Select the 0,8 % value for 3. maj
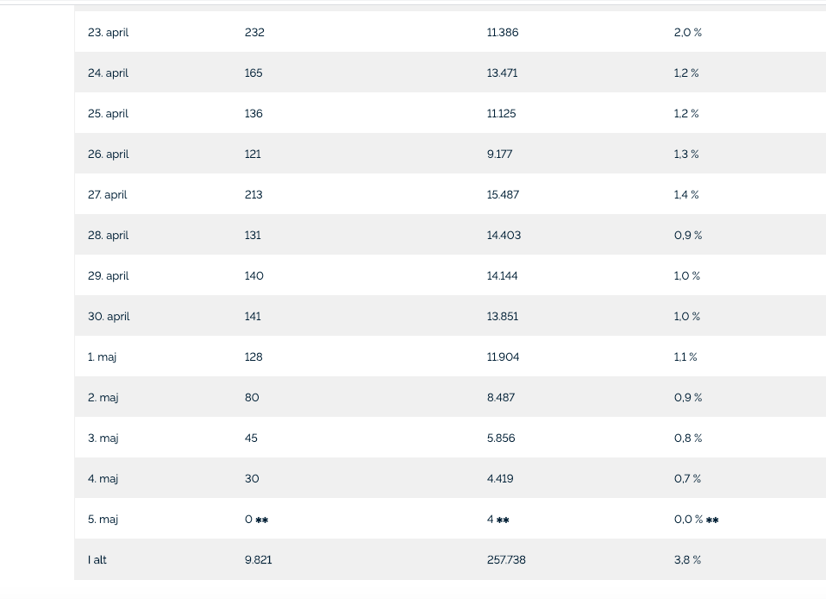The image size is (826, 599). tap(688, 438)
